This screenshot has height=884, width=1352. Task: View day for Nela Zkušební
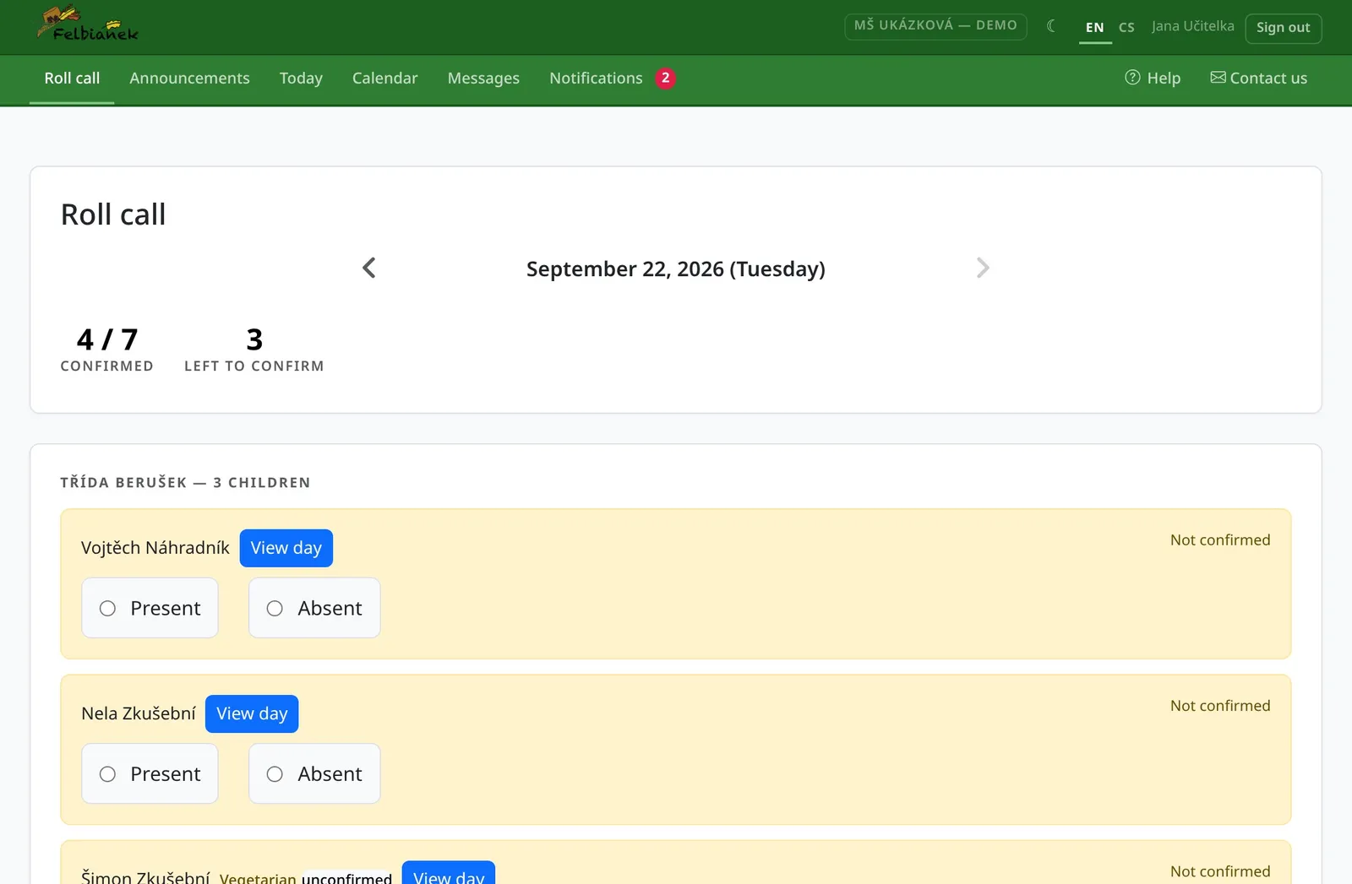pos(252,713)
